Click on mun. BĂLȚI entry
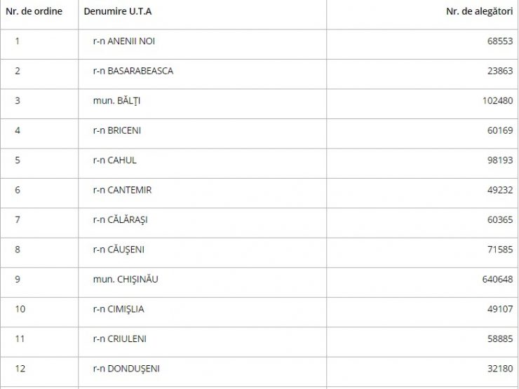Viewport: 519px width, 389px height. pos(116,100)
